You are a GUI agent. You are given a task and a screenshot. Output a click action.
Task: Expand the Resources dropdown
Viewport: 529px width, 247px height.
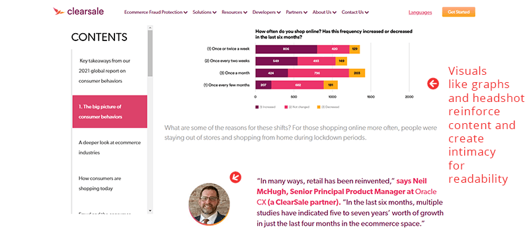click(x=234, y=12)
